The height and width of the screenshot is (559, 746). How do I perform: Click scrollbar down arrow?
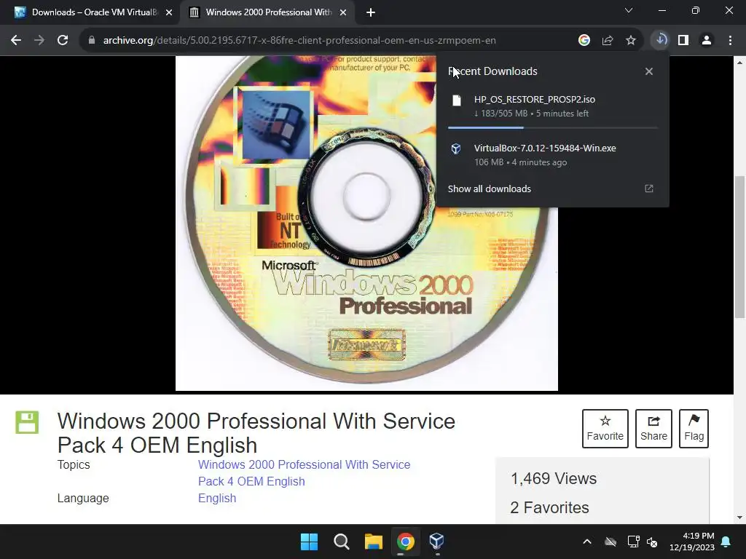coord(739,518)
